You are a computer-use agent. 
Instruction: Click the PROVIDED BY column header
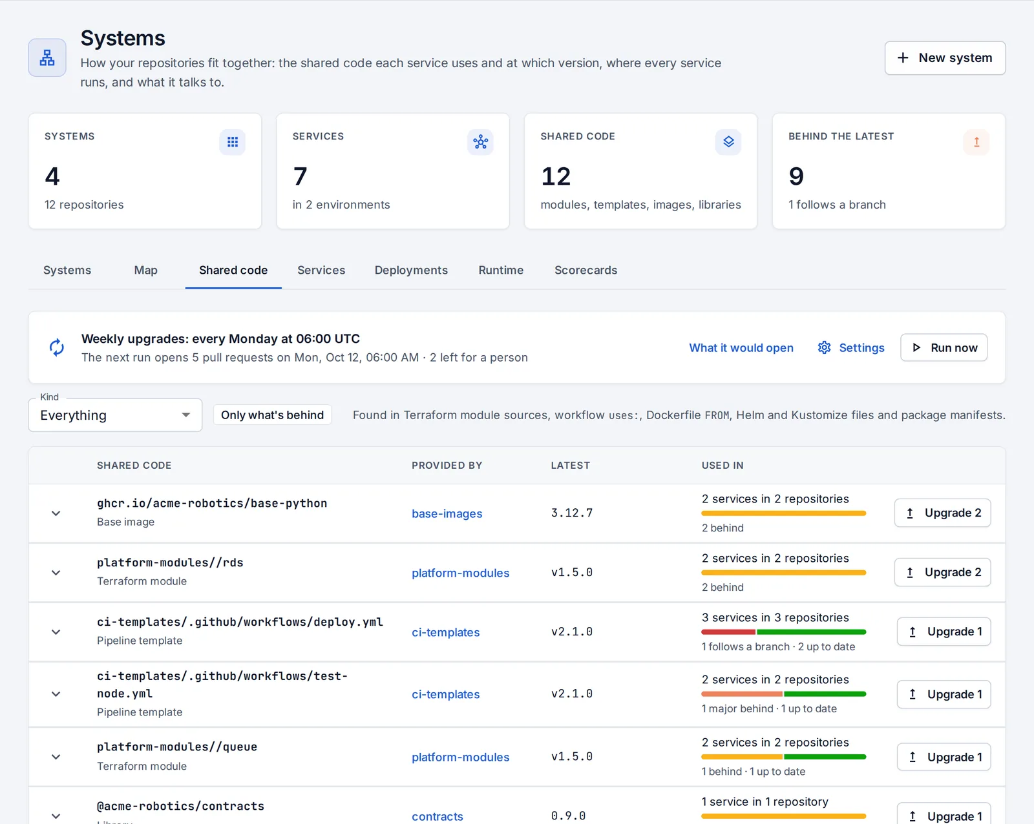(447, 465)
